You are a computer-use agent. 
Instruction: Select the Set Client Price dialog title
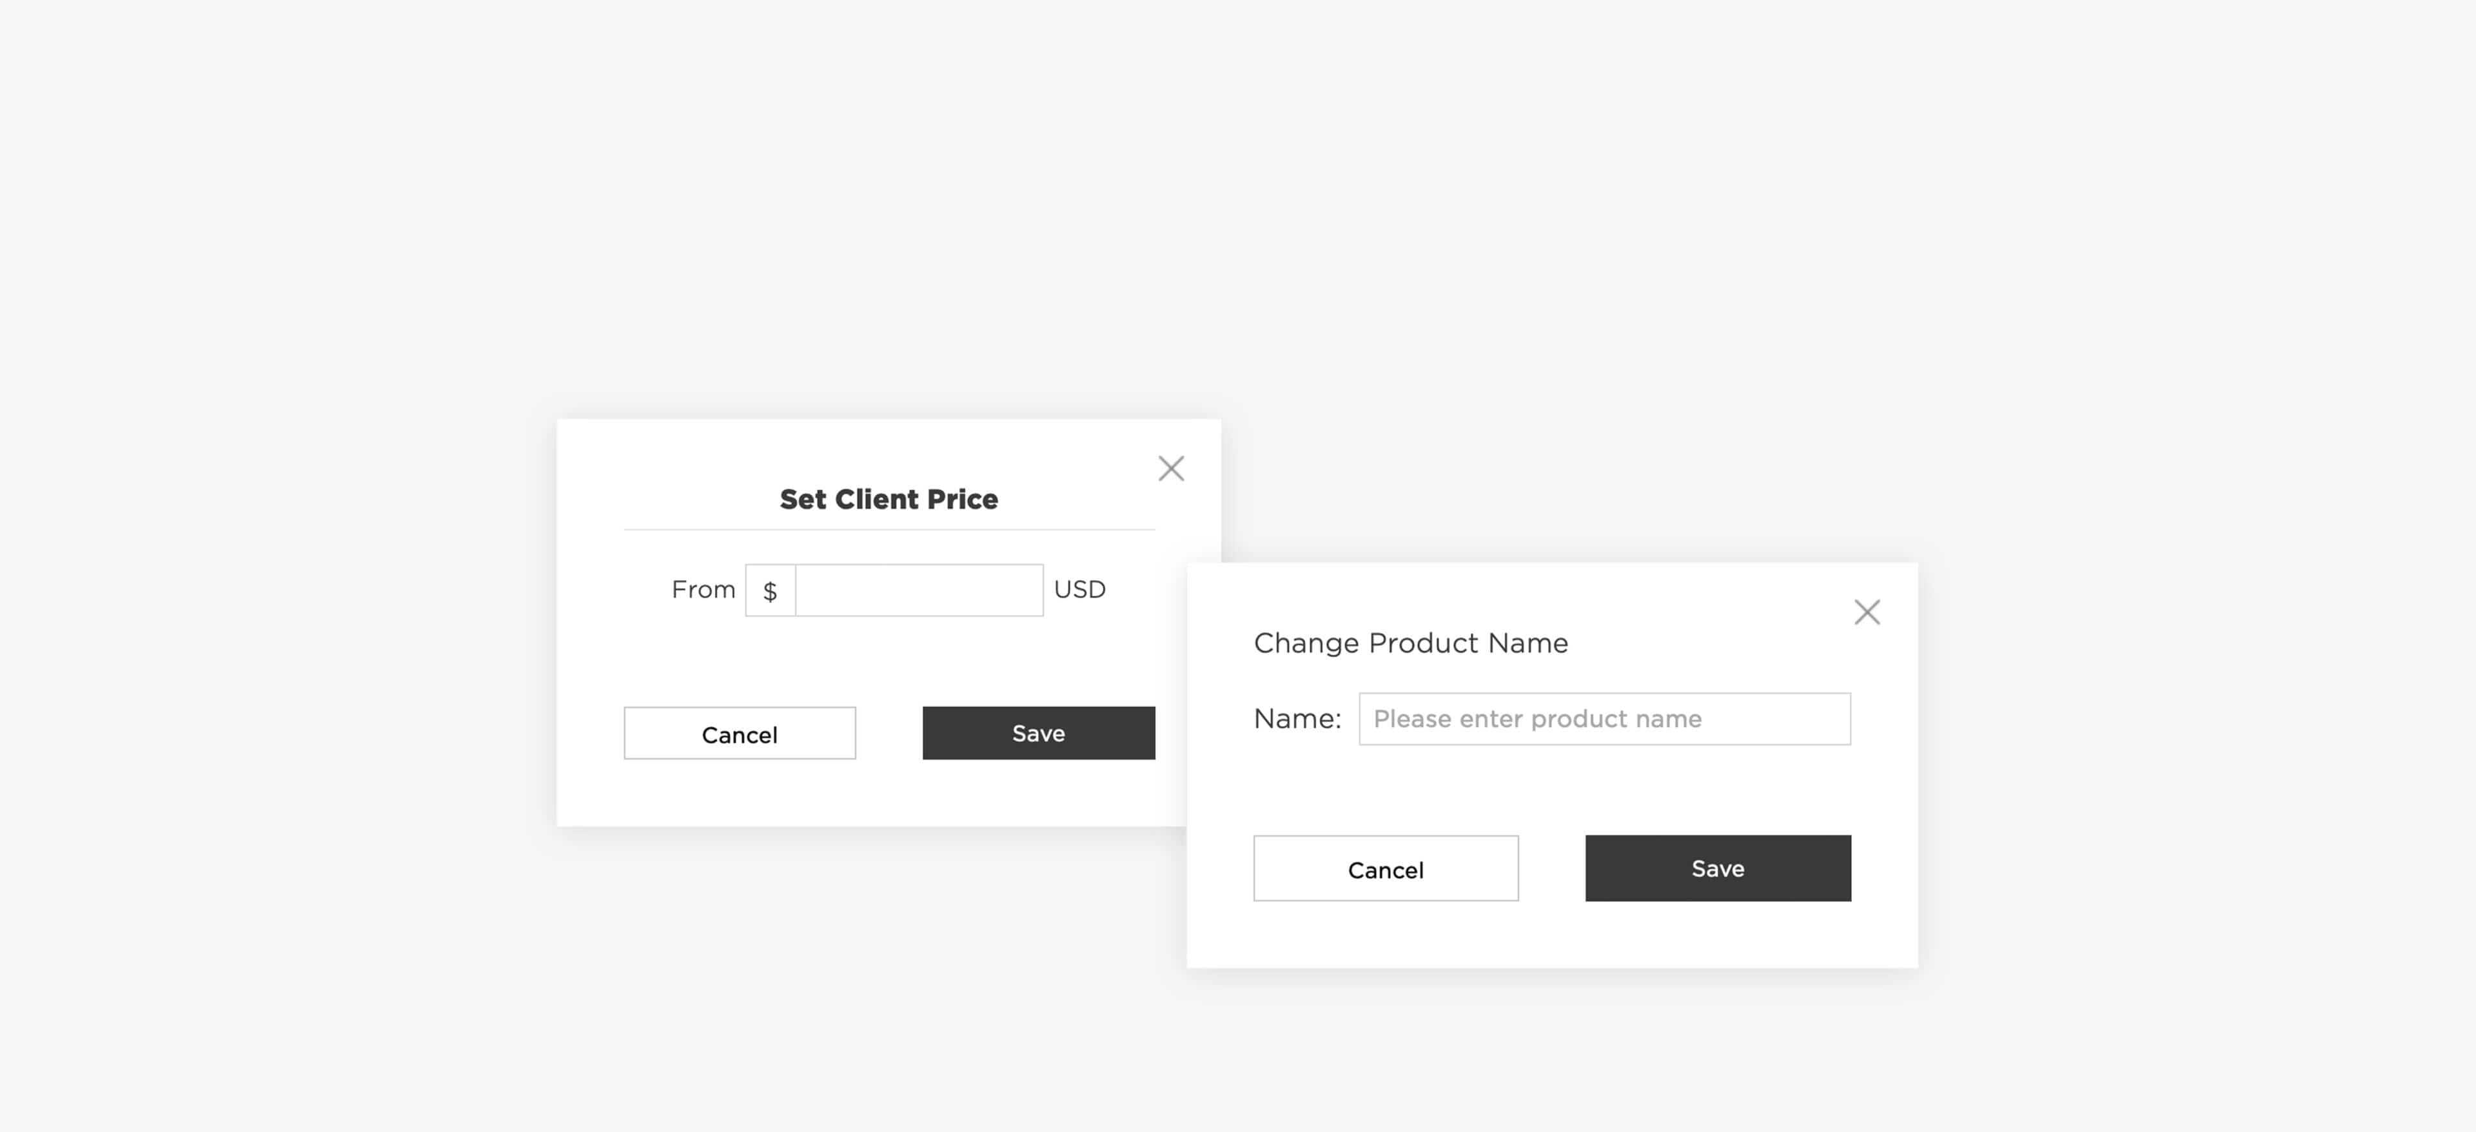tap(888, 499)
